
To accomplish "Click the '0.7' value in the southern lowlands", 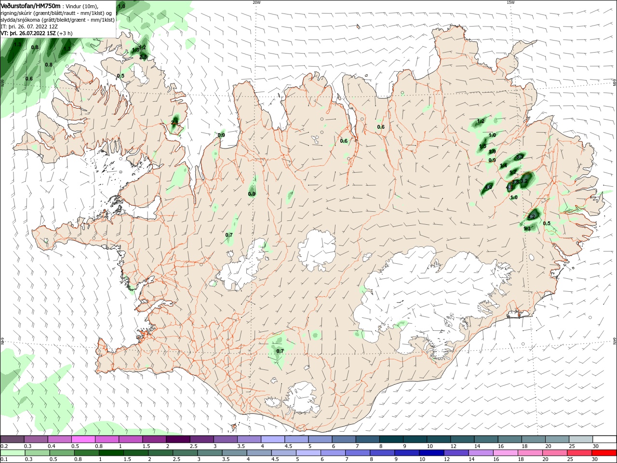I will [x=280, y=351].
